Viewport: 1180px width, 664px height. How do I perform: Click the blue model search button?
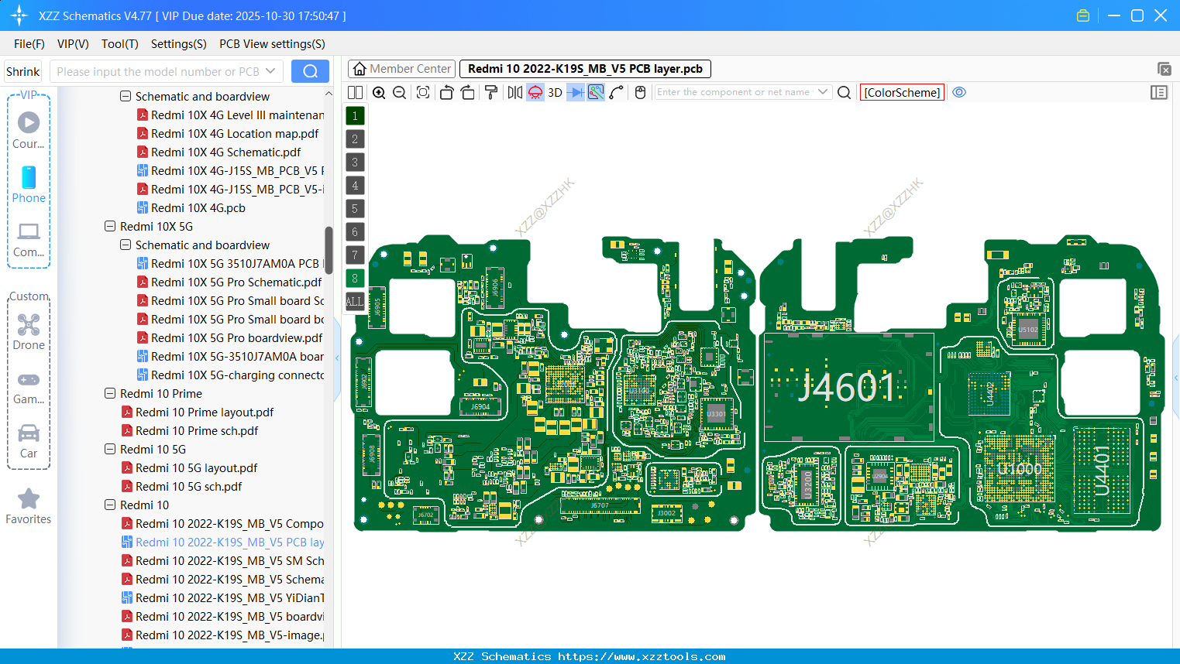coord(310,71)
